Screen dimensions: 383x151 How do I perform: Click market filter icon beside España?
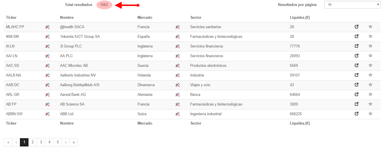[x=178, y=37]
